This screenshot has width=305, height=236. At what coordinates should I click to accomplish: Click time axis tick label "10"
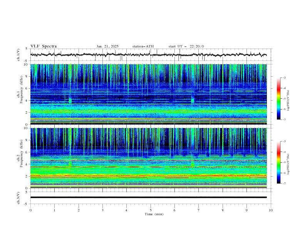point(271,210)
